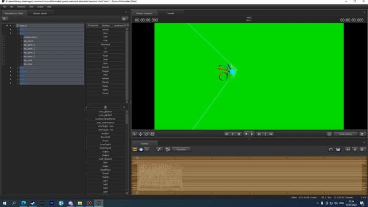Click the Work Camera button

346,134
